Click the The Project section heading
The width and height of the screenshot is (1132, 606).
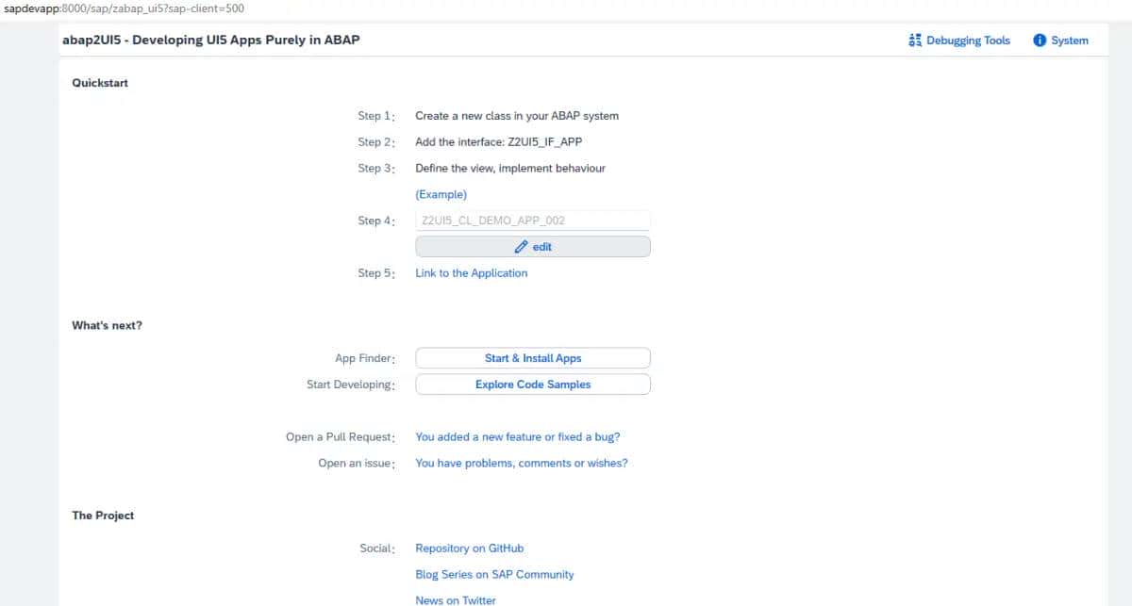[103, 515]
